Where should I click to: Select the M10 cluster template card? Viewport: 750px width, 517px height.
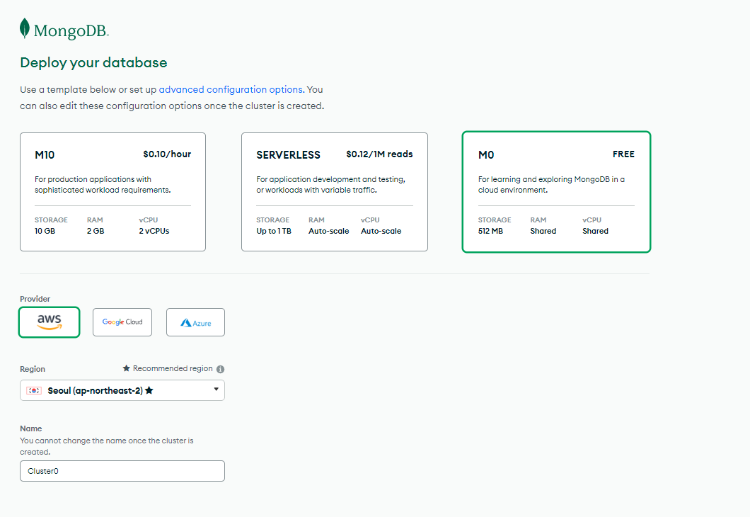(113, 192)
